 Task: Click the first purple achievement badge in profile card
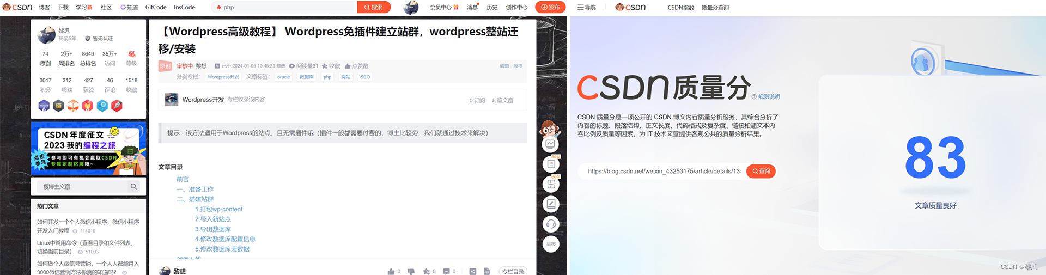point(44,106)
